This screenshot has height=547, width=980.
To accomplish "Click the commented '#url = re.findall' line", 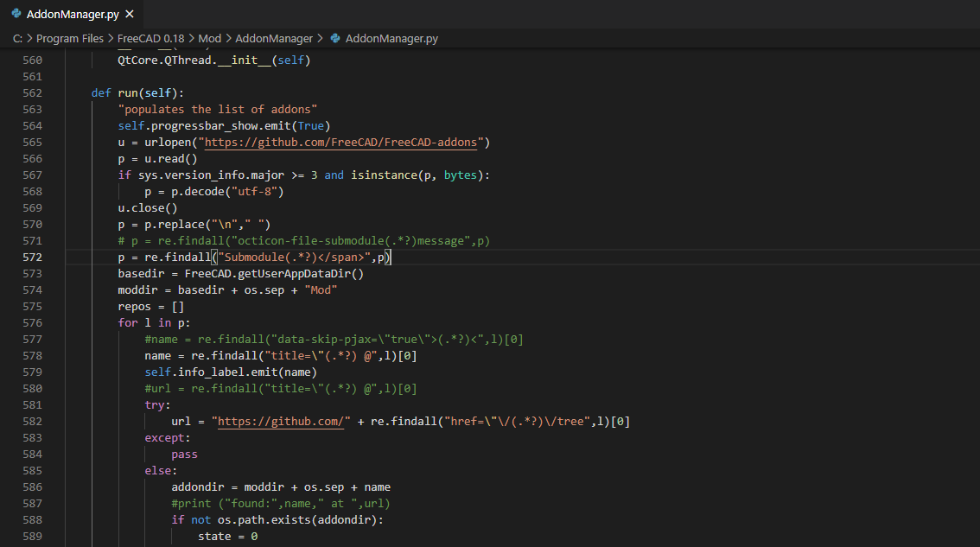I will coord(281,388).
